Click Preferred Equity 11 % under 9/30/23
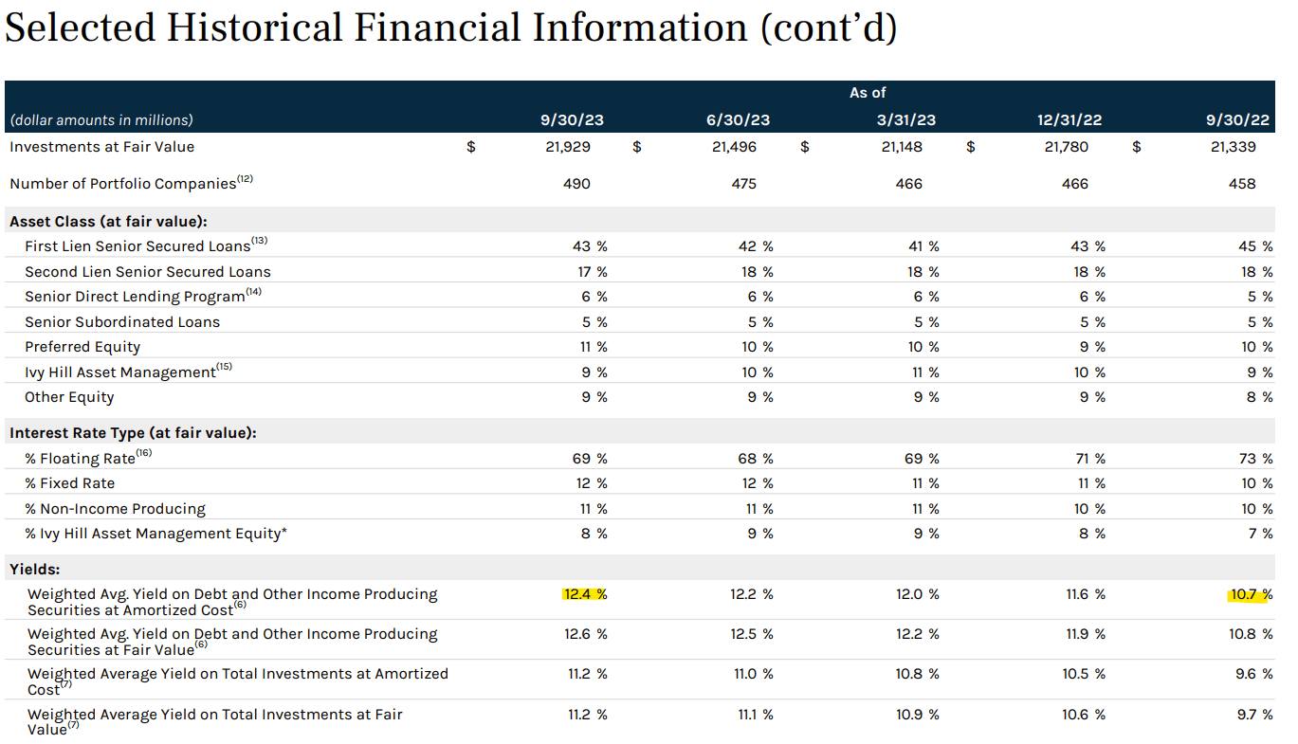1298x744 pixels. pos(594,347)
